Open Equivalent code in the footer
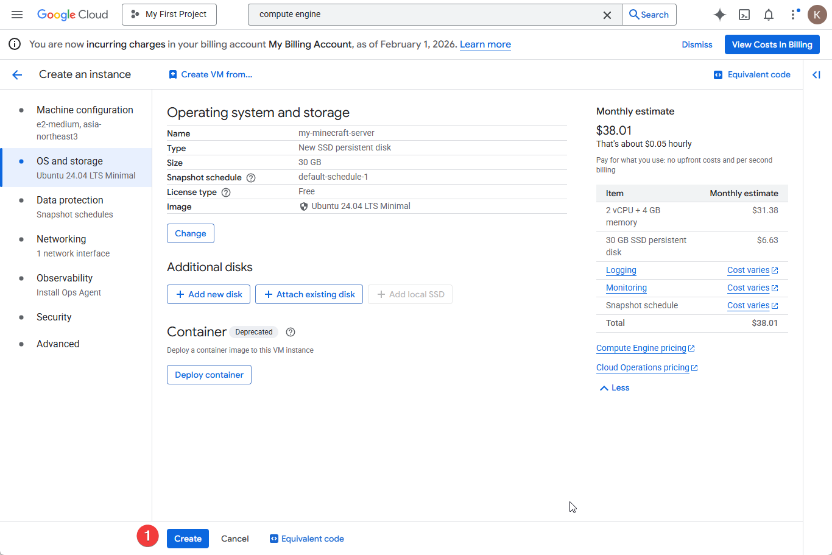The image size is (832, 555). pos(307,539)
